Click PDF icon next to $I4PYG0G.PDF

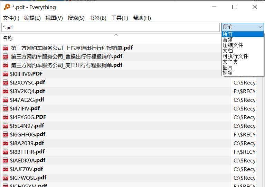click(6, 117)
